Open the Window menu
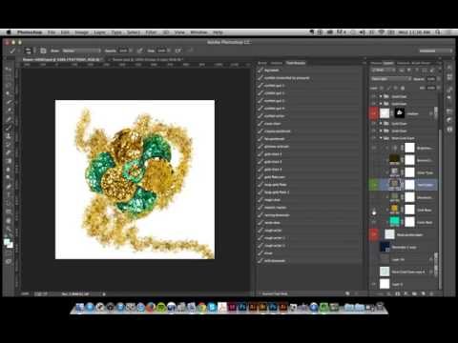The image size is (458, 343). (x=198, y=32)
